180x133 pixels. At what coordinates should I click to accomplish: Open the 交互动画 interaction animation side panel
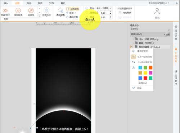coord(176,55)
